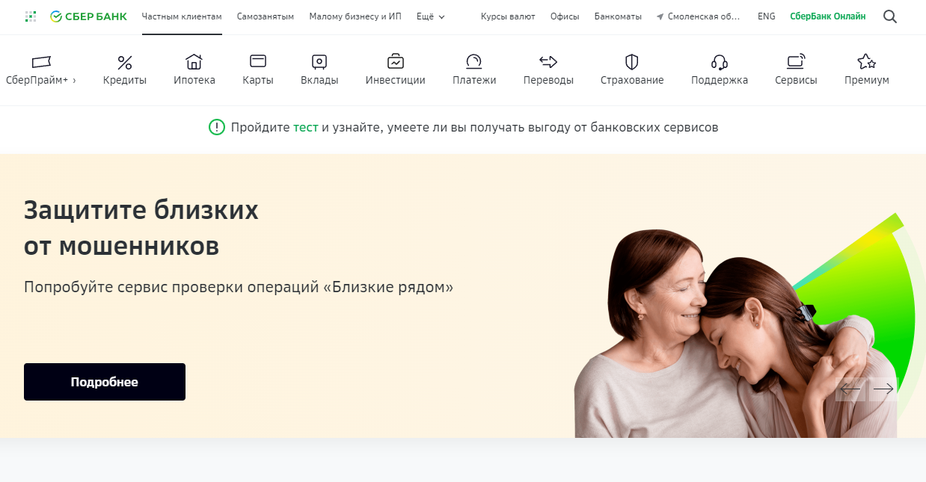
Task: Click the Переводы arrows icon
Action: pyautogui.click(x=548, y=62)
